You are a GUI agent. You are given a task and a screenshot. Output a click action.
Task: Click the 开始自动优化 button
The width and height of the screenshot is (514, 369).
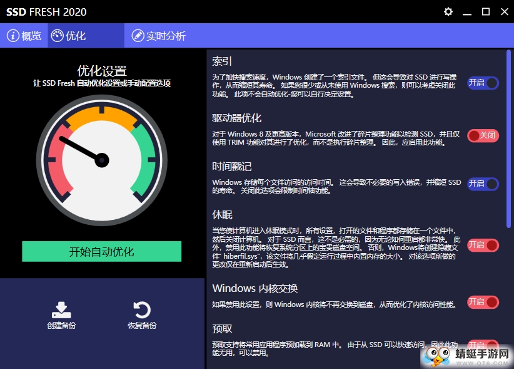(x=102, y=251)
